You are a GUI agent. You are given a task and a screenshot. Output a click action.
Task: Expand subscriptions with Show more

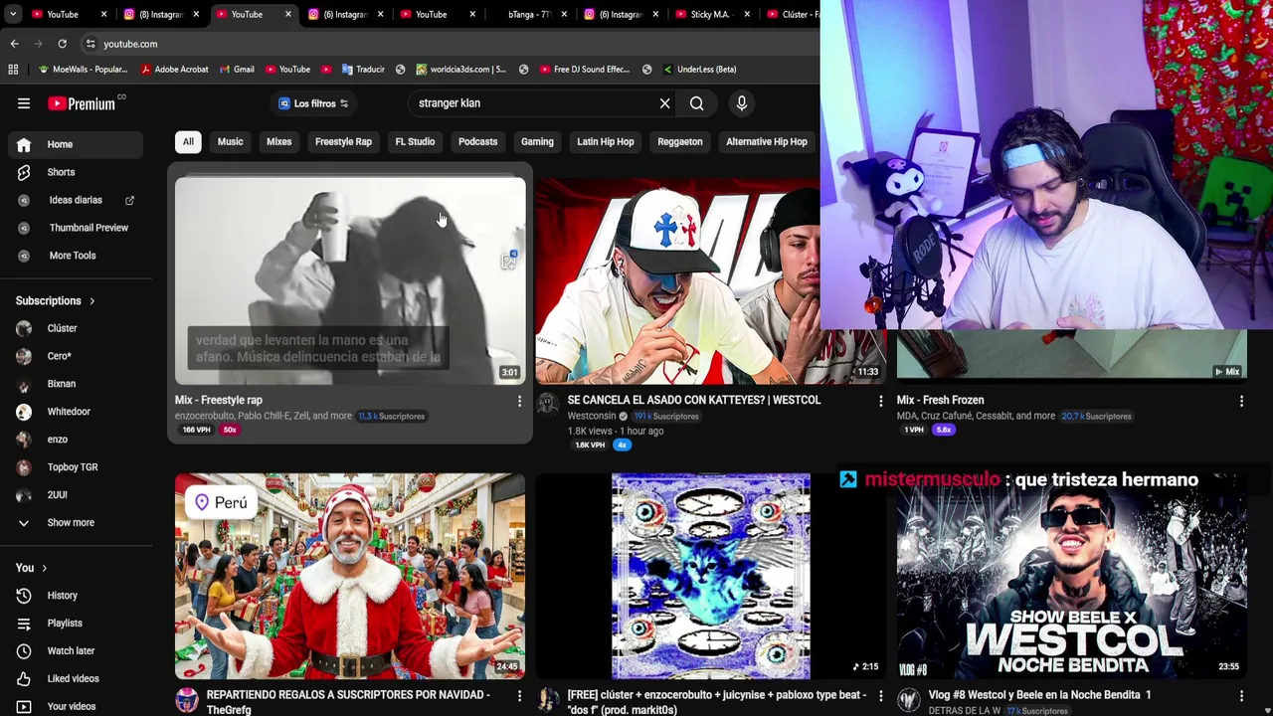coord(76,523)
